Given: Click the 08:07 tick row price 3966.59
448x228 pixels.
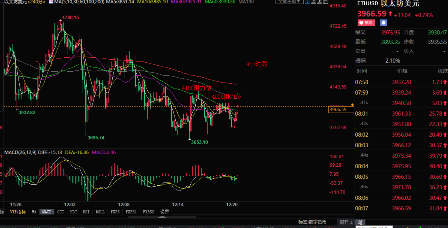Looking at the screenshot, I should pyautogui.click(x=401, y=208).
